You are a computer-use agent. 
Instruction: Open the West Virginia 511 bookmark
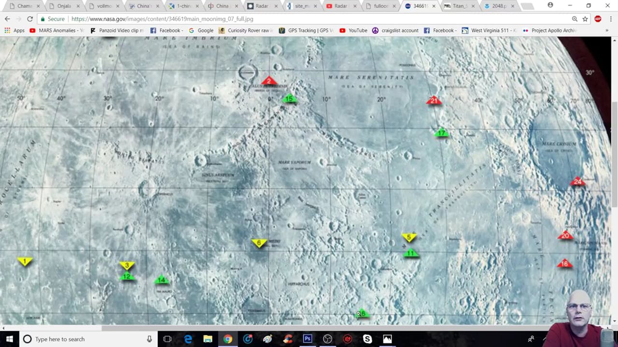click(489, 30)
